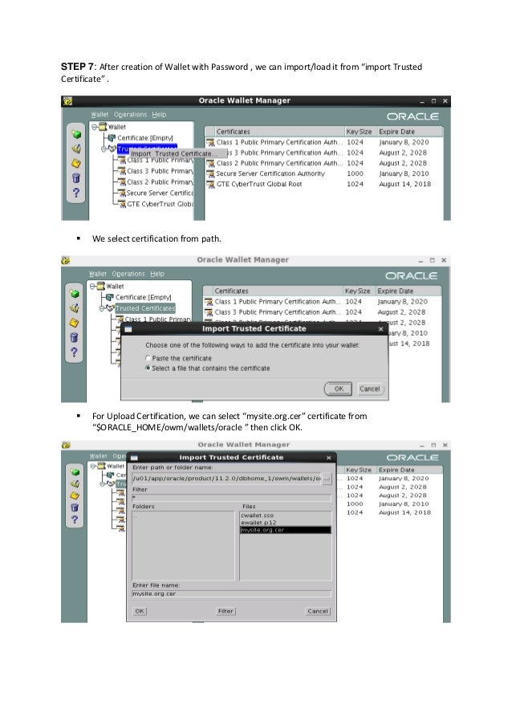512x725 pixels.
Task: Click the yellow Save wallet icon in the context-menu screenshot
Action: click(x=76, y=163)
